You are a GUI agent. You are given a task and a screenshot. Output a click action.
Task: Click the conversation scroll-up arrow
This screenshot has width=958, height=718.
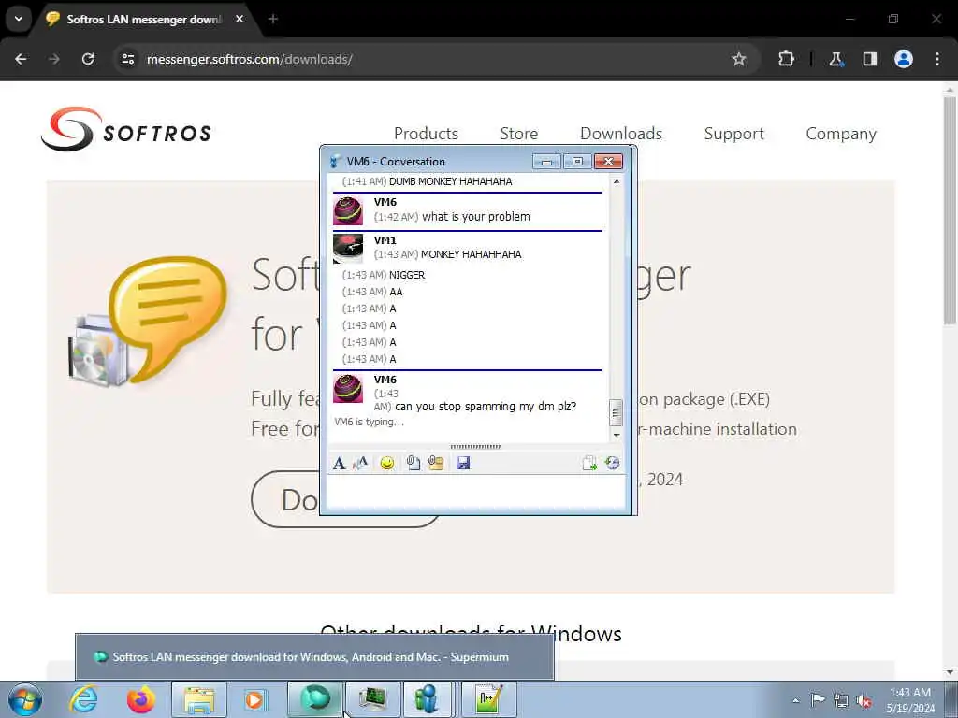(x=617, y=182)
